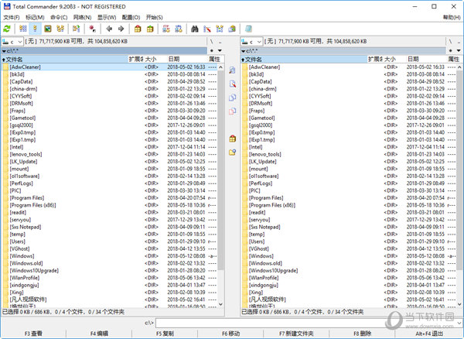Click the c:\> command line input field
This screenshot has width=464, height=339.
(x=306, y=323)
